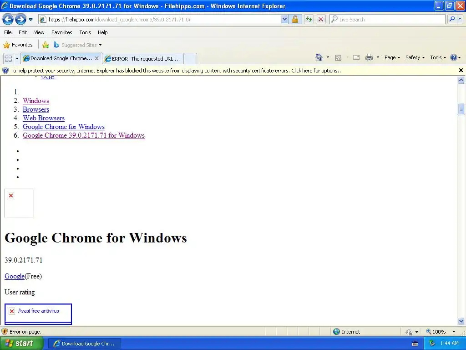Click the Windows Start button
Image resolution: width=466 pixels, height=350 pixels.
[x=21, y=343]
